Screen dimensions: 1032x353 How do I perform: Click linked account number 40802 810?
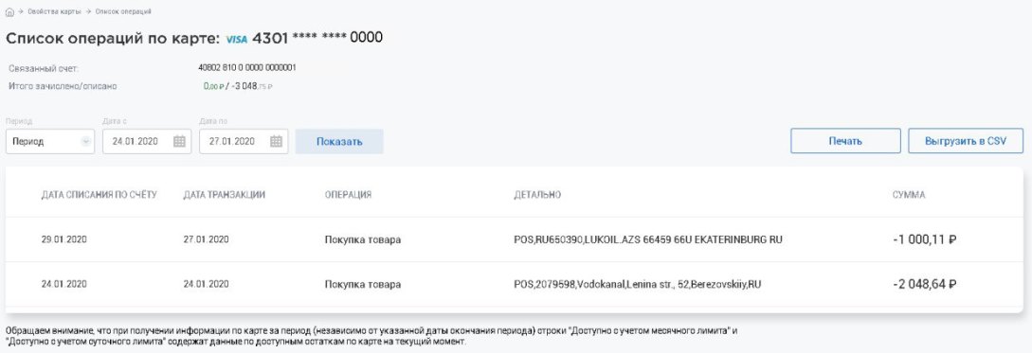pos(246,68)
